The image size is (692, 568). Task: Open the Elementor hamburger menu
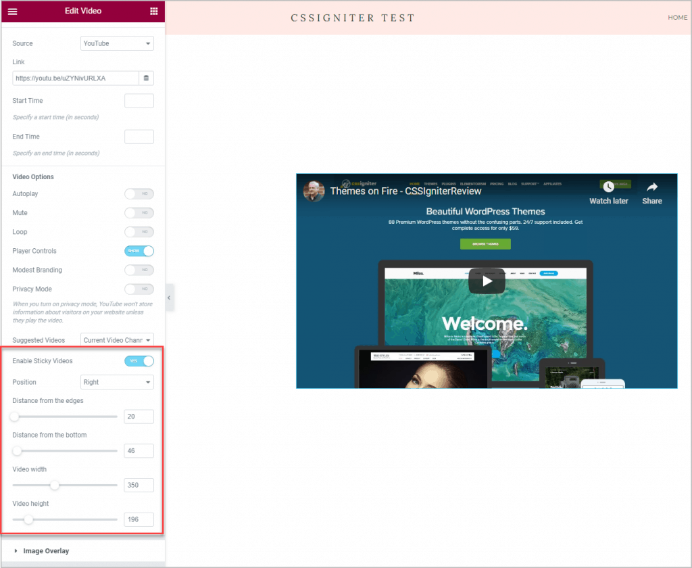tap(13, 11)
